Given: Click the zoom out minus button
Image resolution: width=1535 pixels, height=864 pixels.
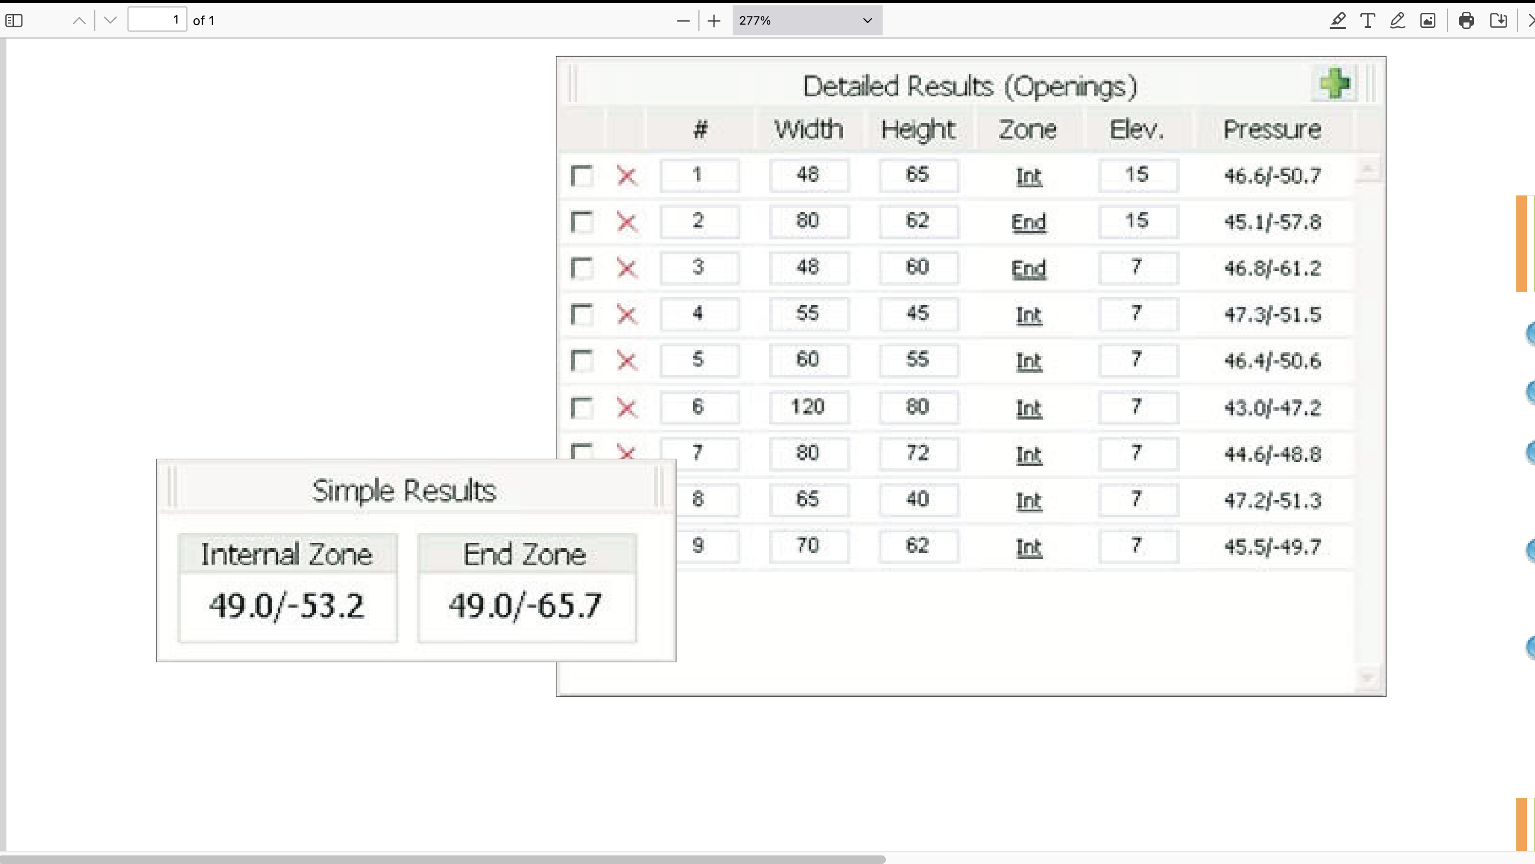Looking at the screenshot, I should 683,21.
